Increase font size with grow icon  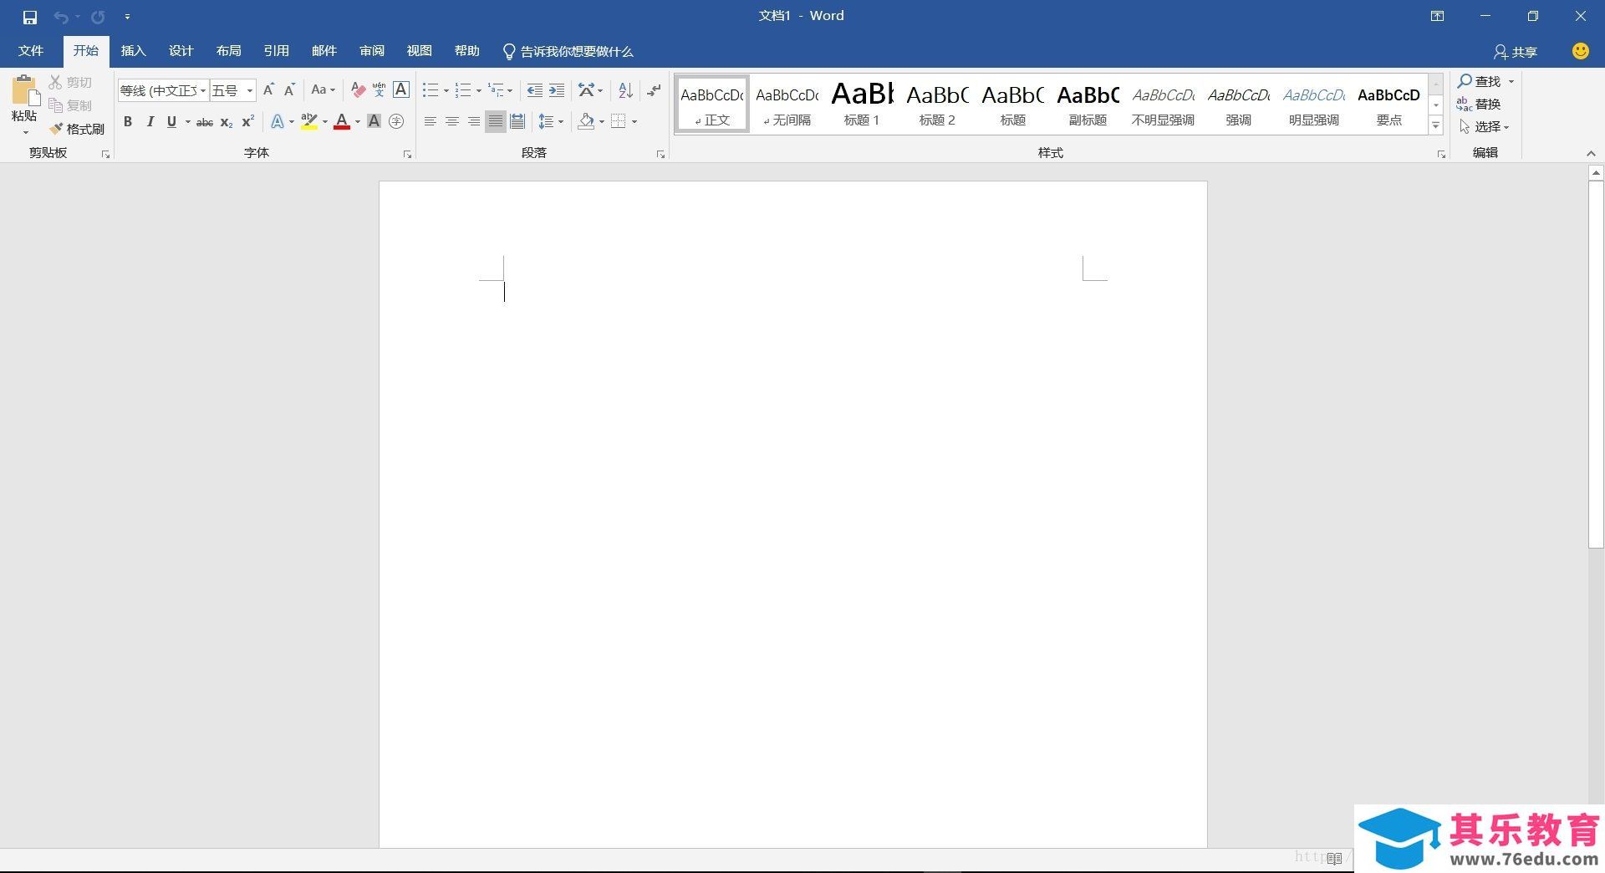pos(268,89)
